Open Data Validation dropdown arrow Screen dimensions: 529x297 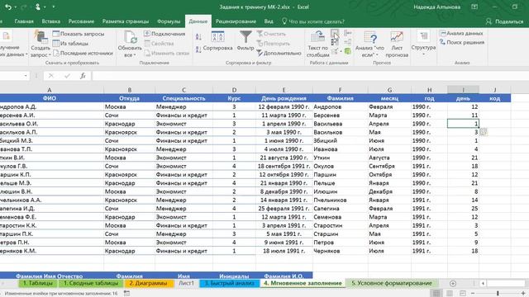pos(341,51)
